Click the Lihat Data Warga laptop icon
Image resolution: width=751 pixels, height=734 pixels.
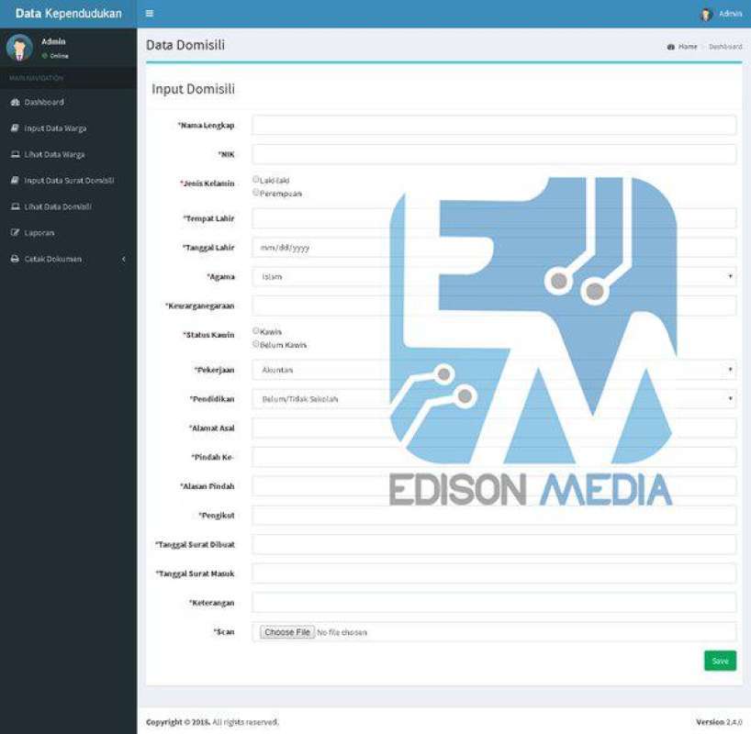click(15, 154)
